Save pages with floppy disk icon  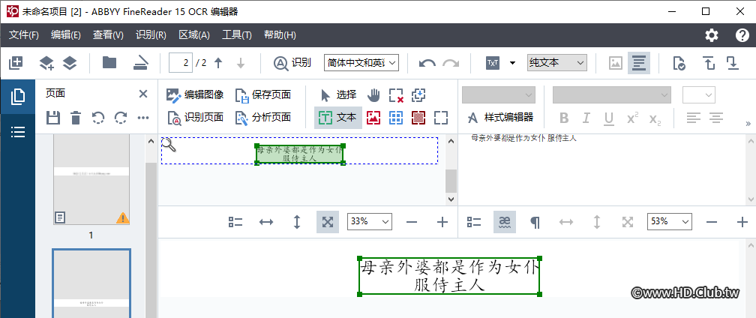pyautogui.click(x=53, y=118)
